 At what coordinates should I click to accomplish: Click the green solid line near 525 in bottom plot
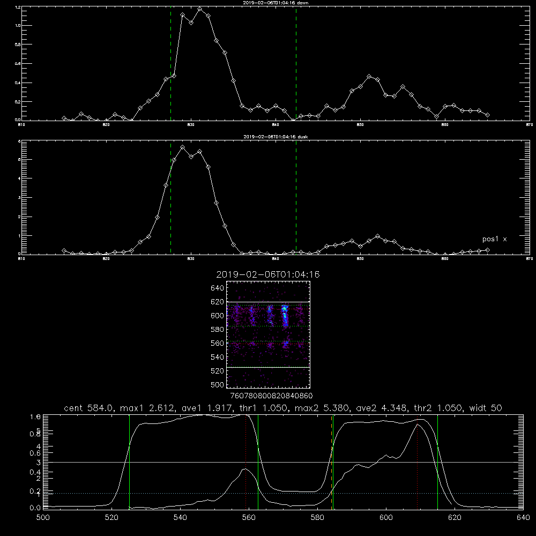point(129,461)
